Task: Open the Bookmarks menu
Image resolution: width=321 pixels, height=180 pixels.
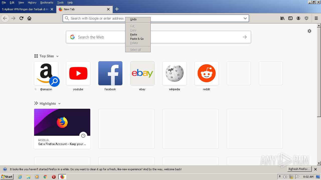Action: pos(47,2)
